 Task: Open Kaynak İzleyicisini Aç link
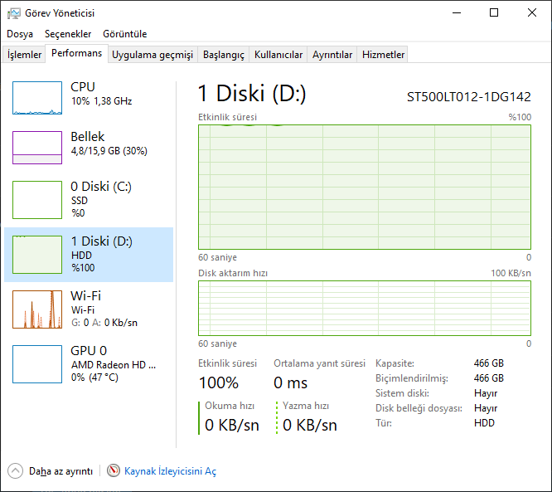[x=171, y=471]
